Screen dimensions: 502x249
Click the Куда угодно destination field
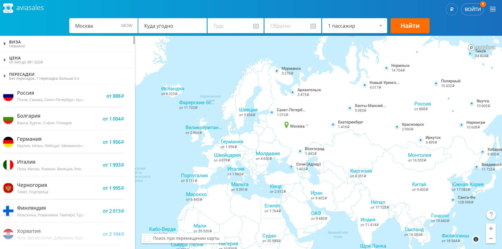point(172,26)
